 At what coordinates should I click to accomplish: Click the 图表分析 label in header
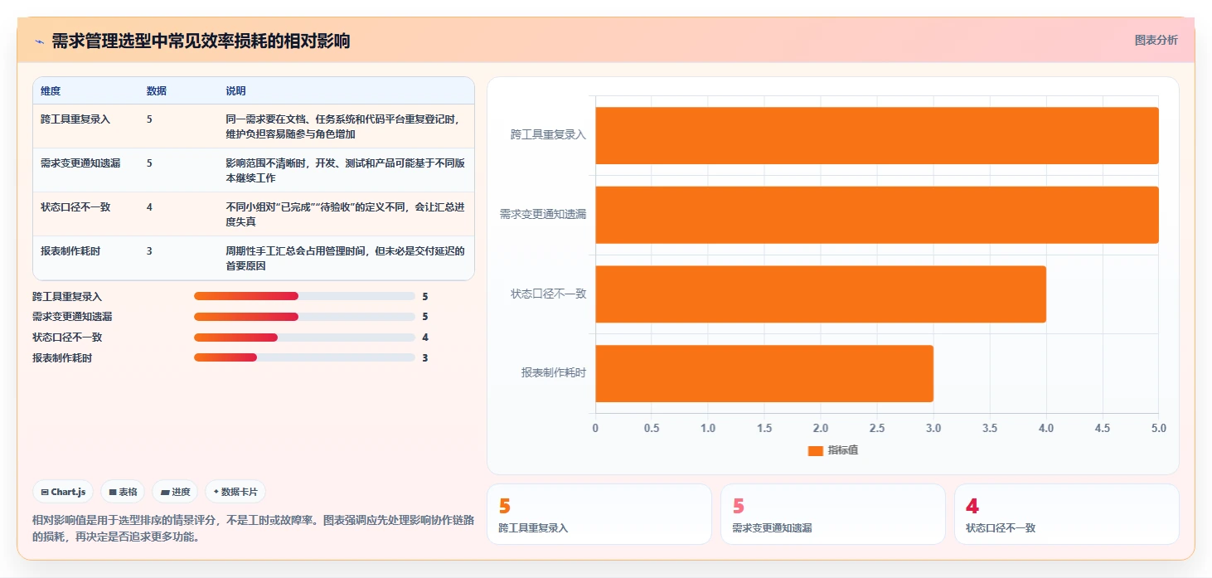[1156, 40]
